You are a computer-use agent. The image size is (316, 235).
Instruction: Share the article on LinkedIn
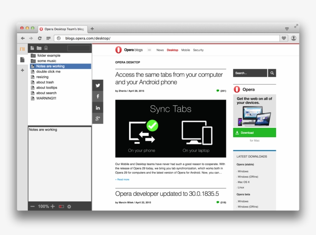(x=98, y=108)
